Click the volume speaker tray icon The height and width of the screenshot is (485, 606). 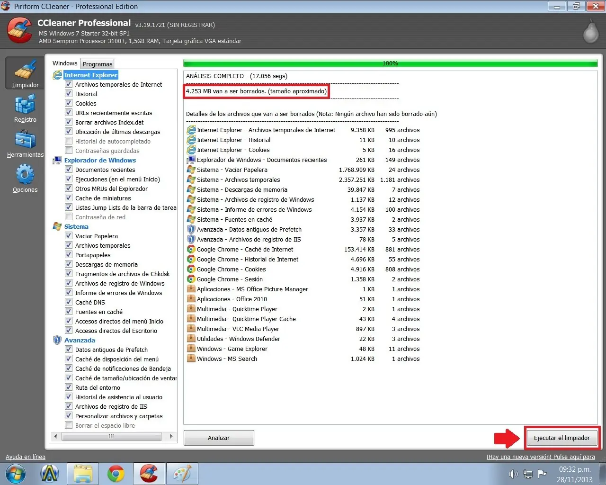[513, 474]
